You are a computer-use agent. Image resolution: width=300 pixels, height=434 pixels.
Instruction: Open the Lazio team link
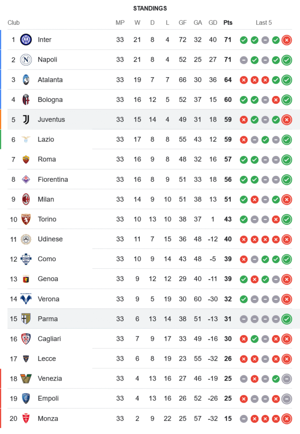(x=45, y=139)
